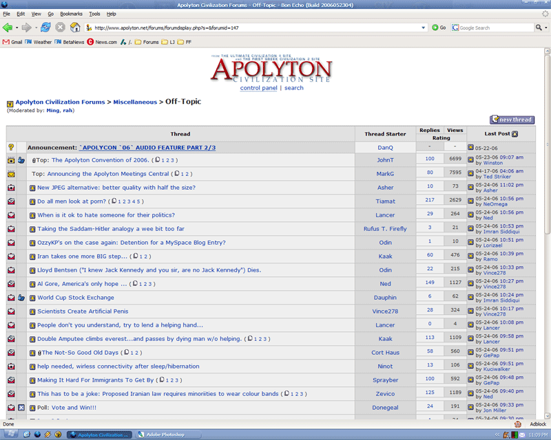
Task: Expand the URL address bar dropdown
Action: coord(423,27)
